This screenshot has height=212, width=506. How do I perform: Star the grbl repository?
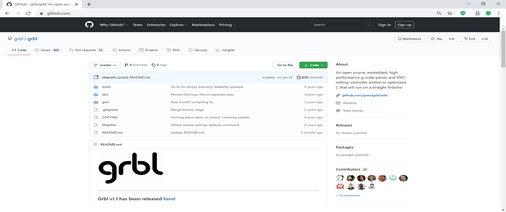(x=436, y=39)
